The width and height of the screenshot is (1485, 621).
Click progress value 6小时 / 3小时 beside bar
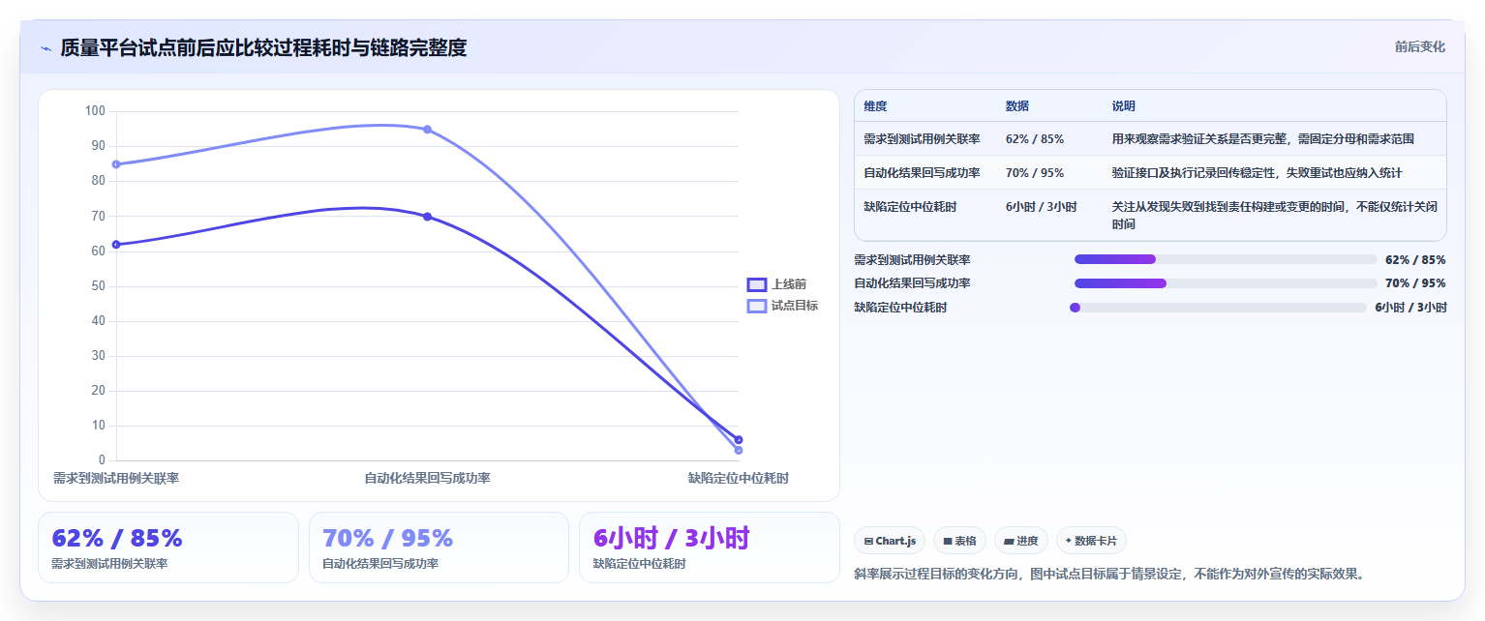point(1410,308)
